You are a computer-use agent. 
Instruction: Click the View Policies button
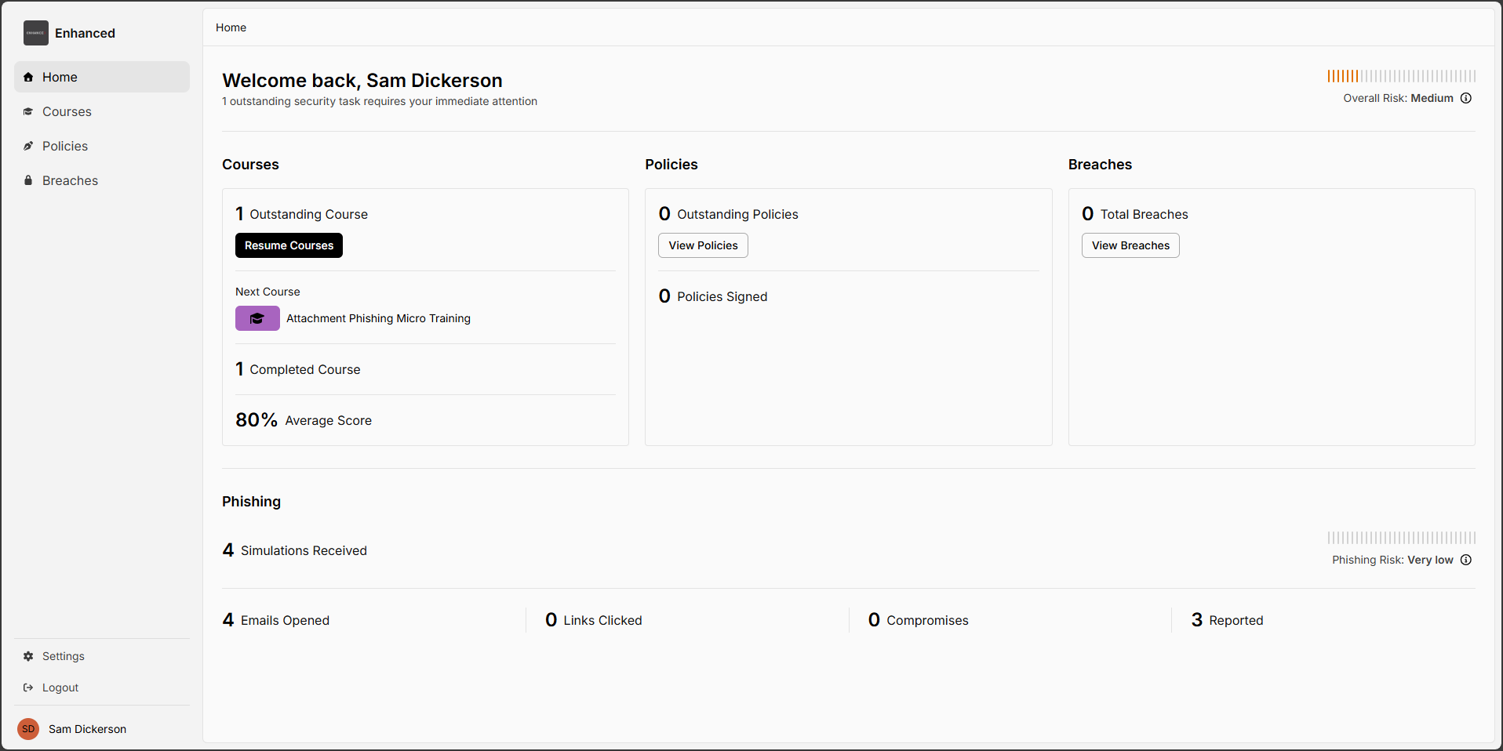tap(703, 245)
